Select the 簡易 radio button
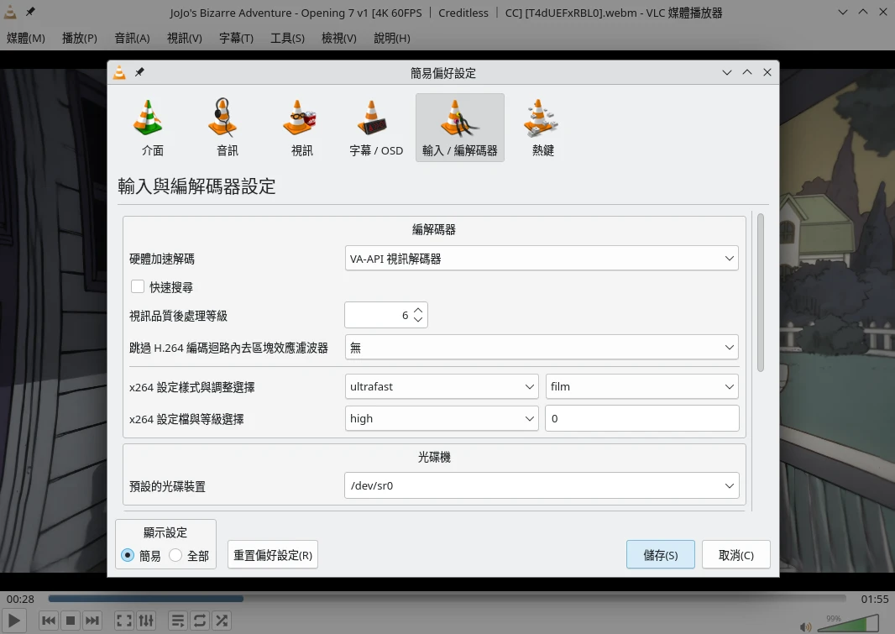This screenshot has height=634, width=895. pyautogui.click(x=128, y=555)
